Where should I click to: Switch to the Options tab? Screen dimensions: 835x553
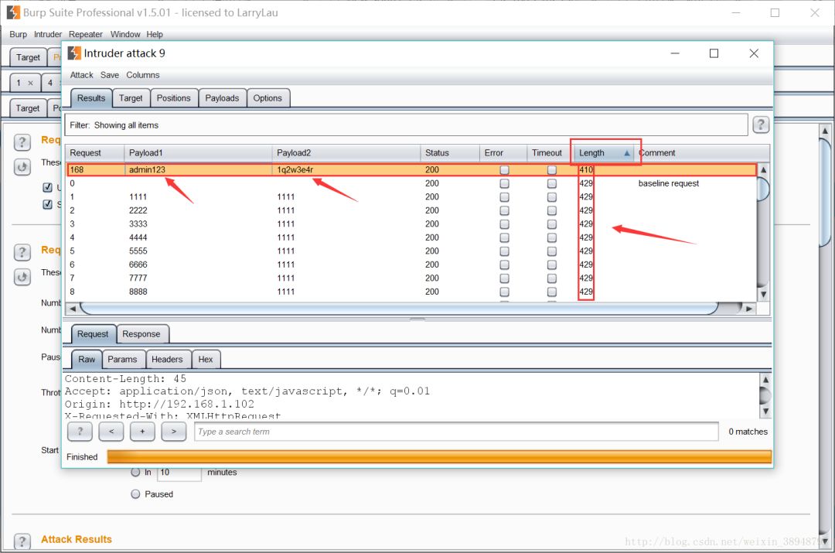pos(268,98)
